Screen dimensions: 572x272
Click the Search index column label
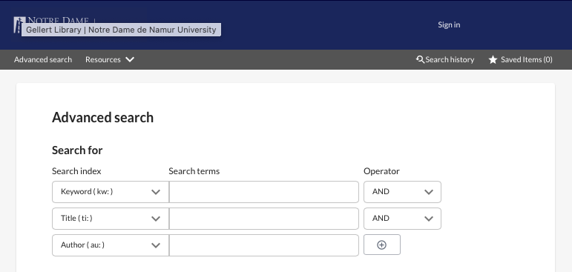click(76, 171)
